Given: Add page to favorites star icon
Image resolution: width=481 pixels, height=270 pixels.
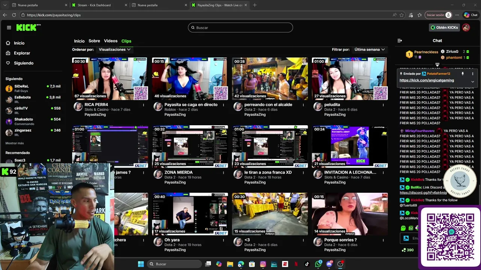Looking at the screenshot, I should tap(402, 15).
